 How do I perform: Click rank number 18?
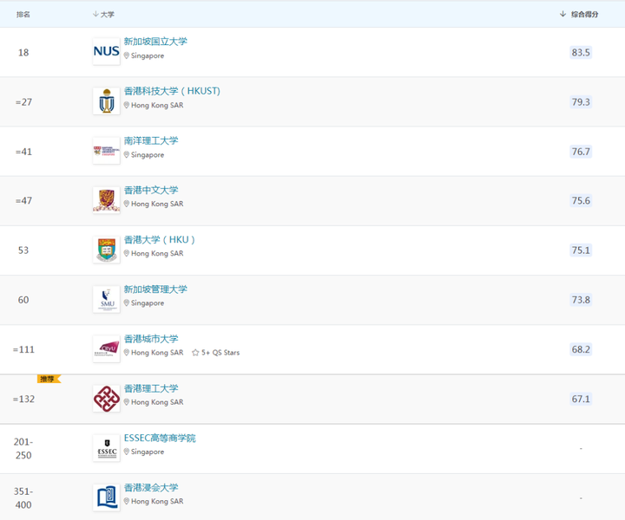coord(23,53)
